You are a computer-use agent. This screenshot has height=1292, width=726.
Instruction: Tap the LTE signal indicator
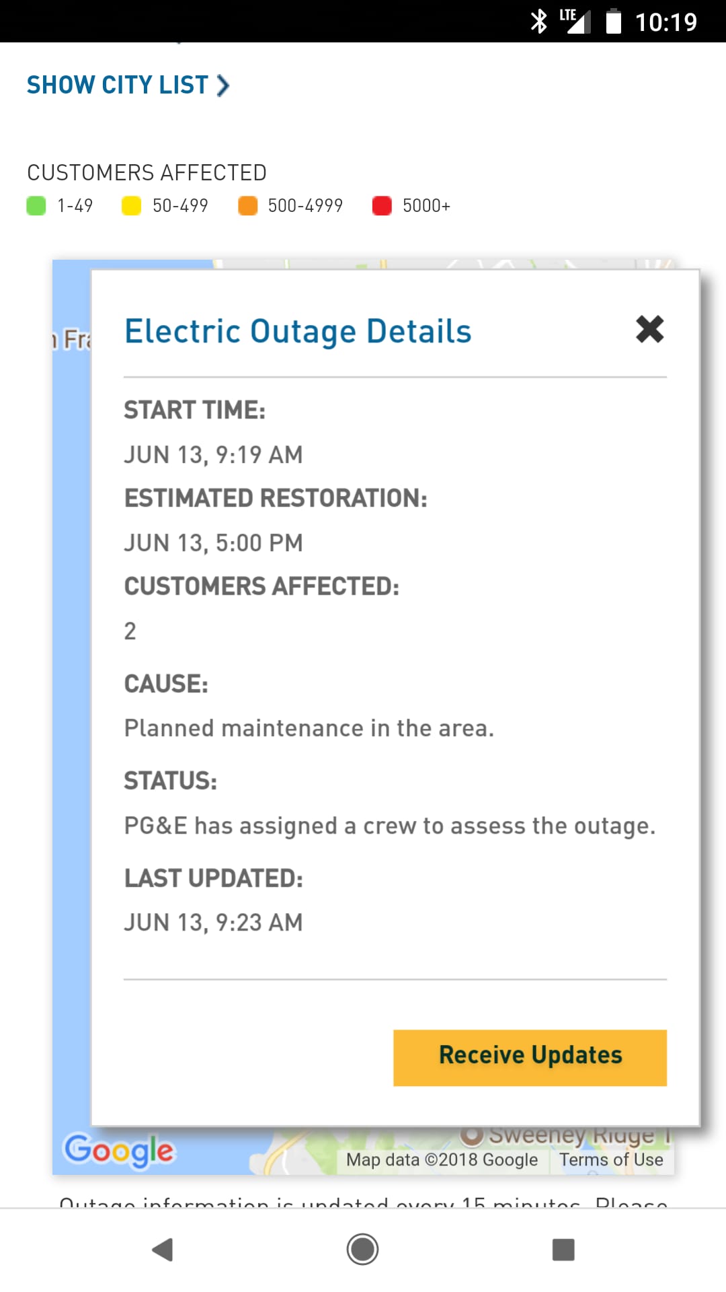pyautogui.click(x=575, y=21)
